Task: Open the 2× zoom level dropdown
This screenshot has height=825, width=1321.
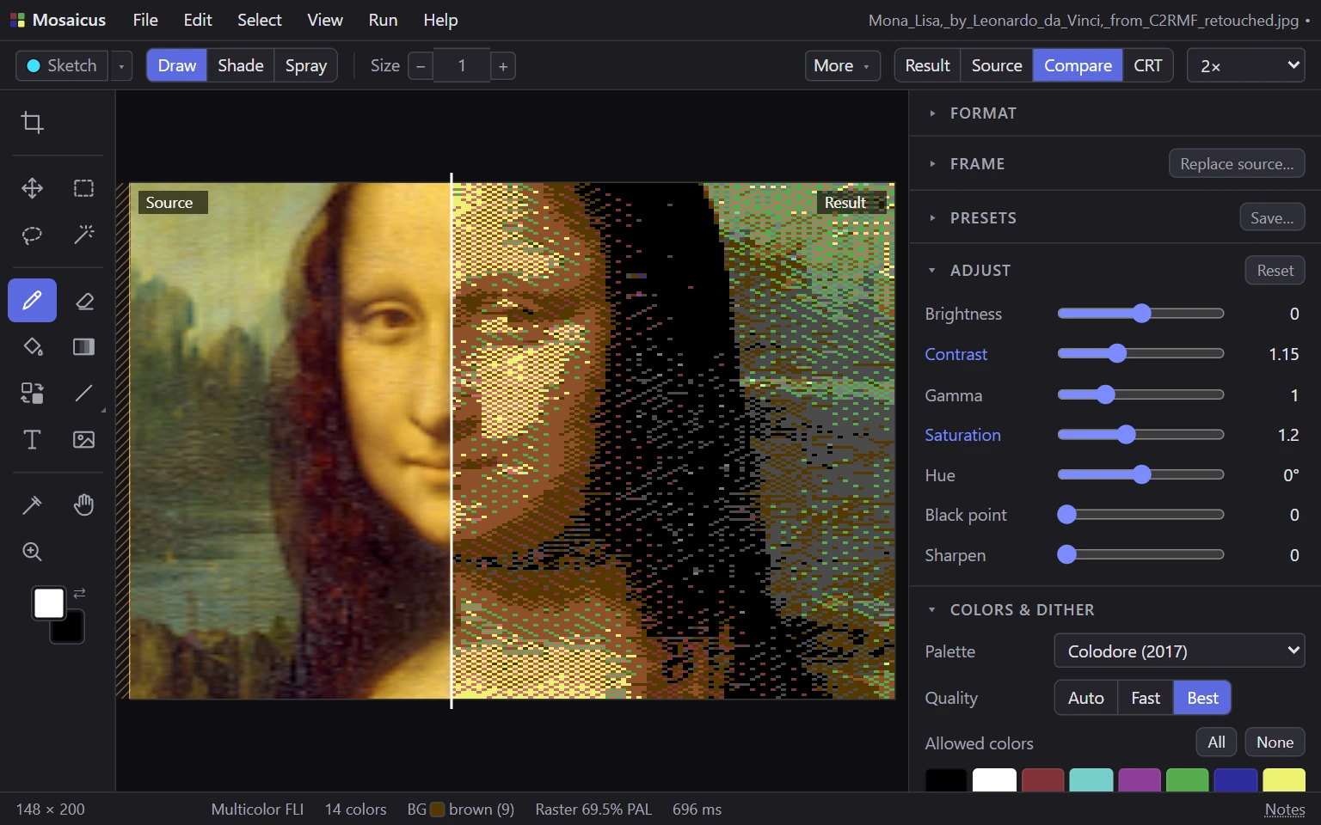Action: click(1246, 66)
